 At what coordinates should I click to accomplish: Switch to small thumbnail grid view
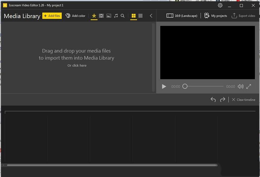tap(140, 16)
